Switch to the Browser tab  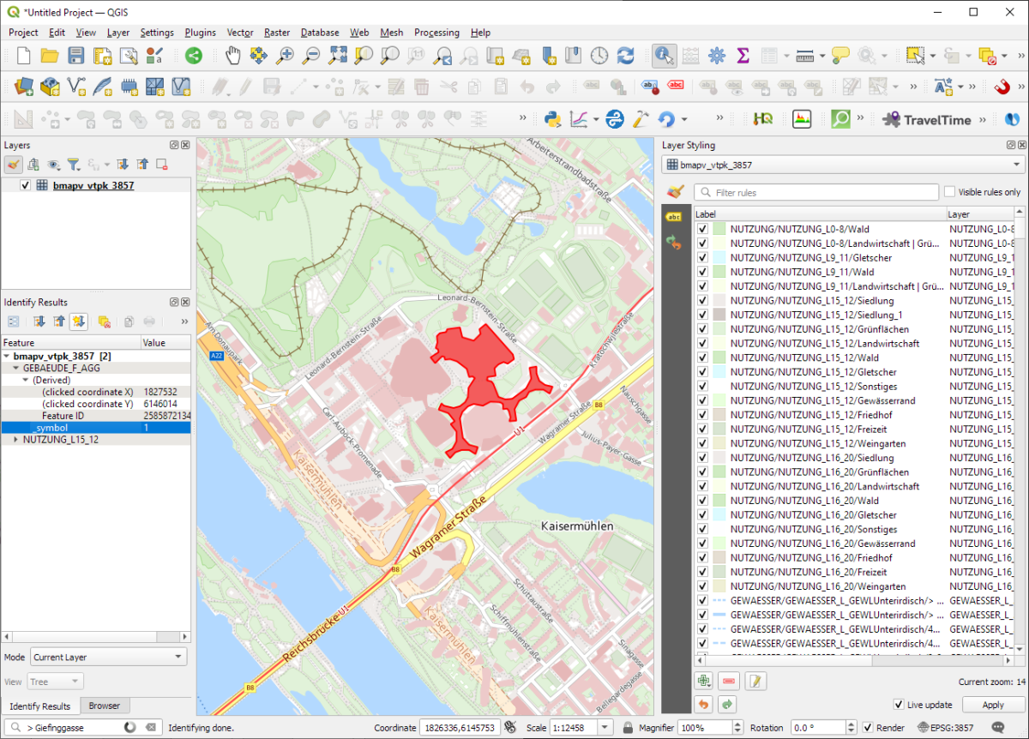(x=105, y=706)
